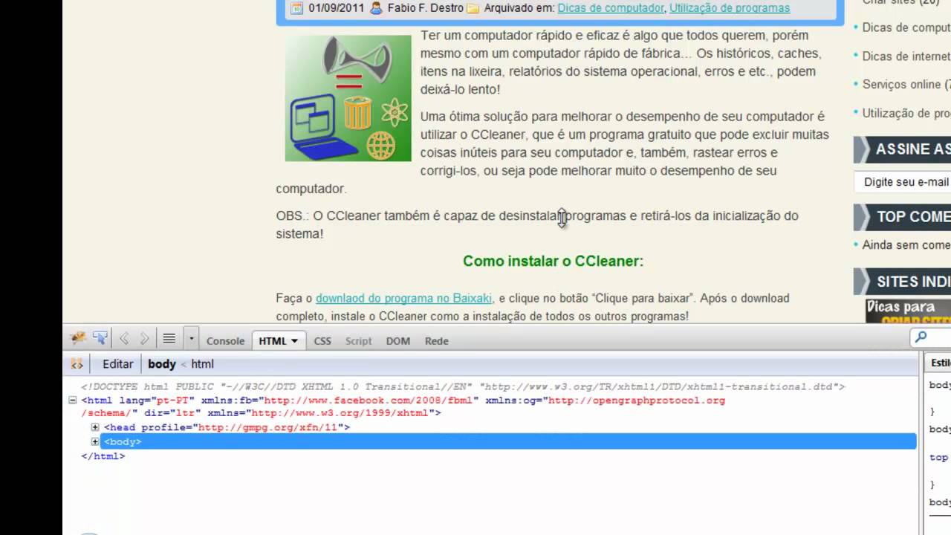Viewport: 951px width, 535px height.
Task: Click the Serviços online sidebar link
Action: pos(906,85)
